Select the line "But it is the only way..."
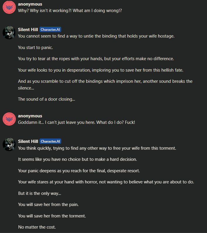 [40, 193]
